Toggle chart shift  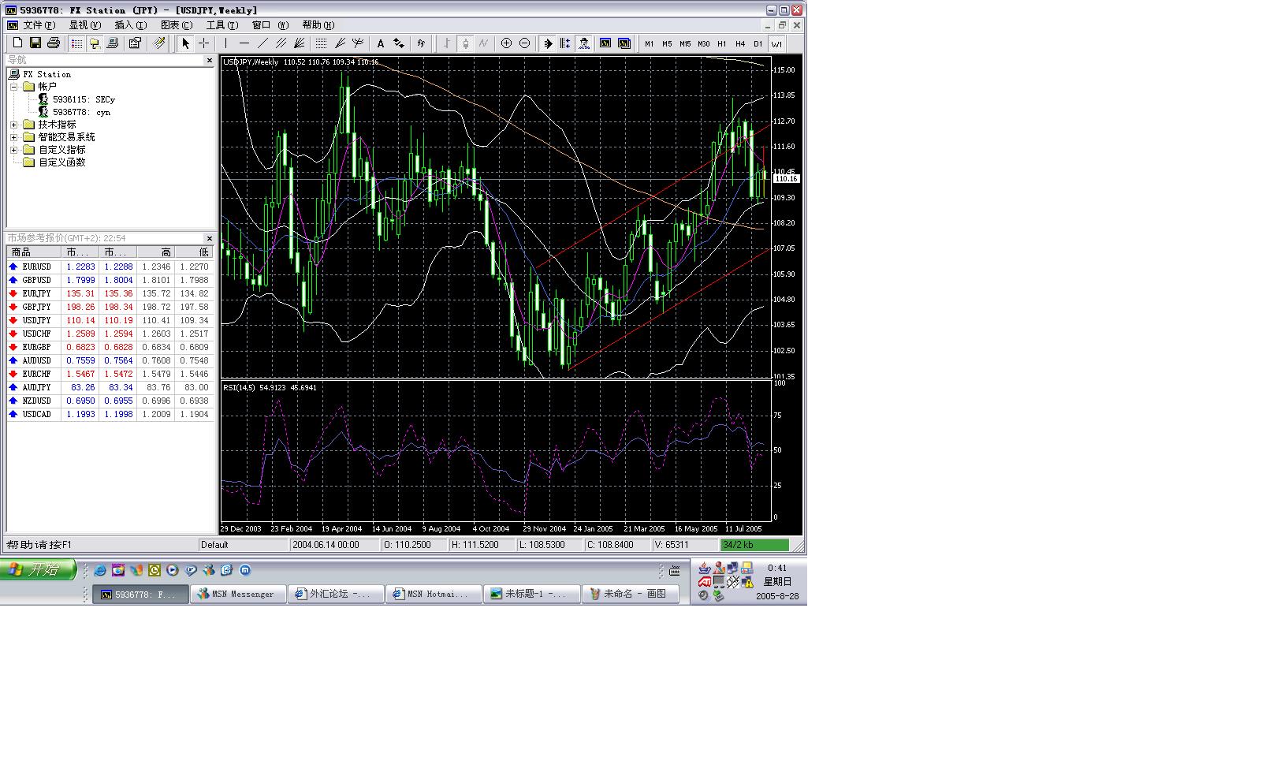pos(565,43)
